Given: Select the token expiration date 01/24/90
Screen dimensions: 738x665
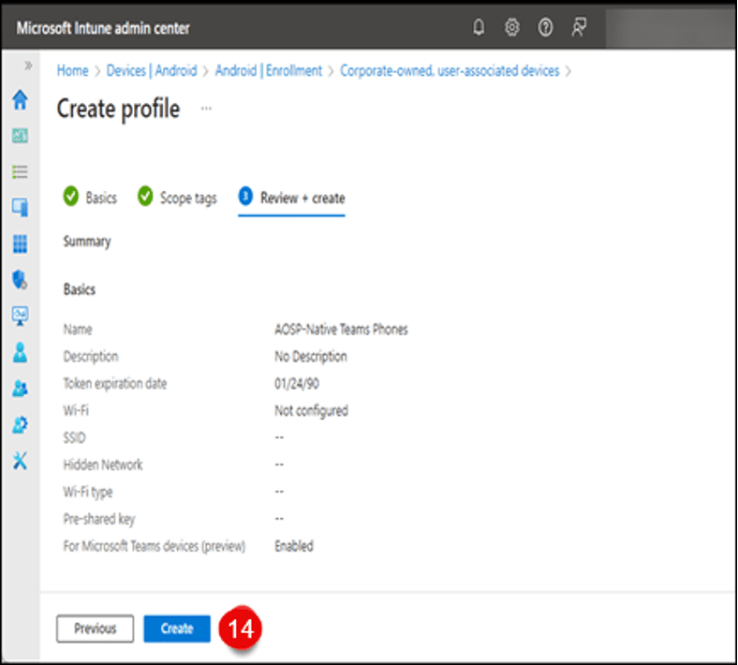Looking at the screenshot, I should [x=297, y=384].
